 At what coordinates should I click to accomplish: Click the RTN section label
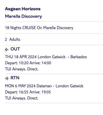coord(15,78)
